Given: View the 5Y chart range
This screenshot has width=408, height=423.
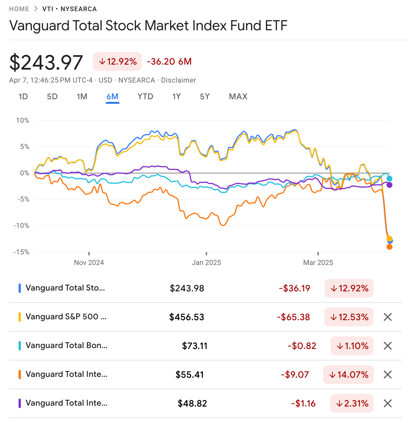Looking at the screenshot, I should (205, 97).
